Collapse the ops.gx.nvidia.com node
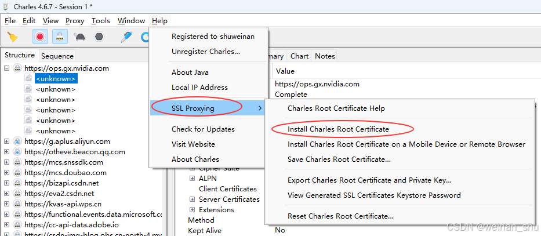This screenshot has height=236, width=541. point(6,68)
